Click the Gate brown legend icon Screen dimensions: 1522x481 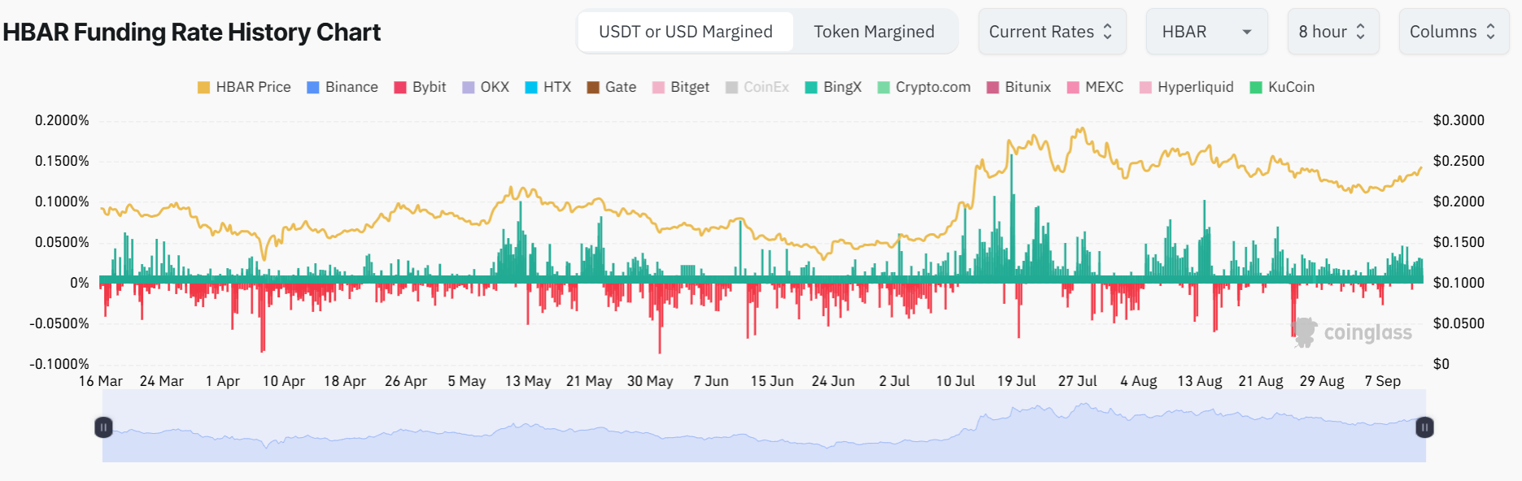pos(593,88)
